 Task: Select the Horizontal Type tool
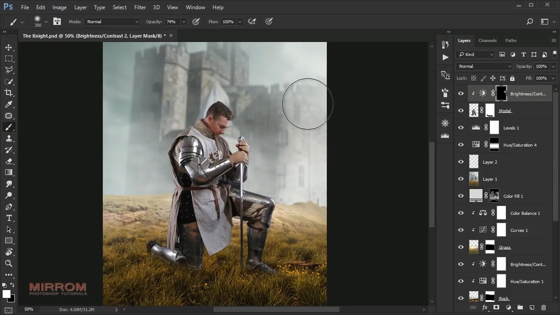pyautogui.click(x=9, y=218)
